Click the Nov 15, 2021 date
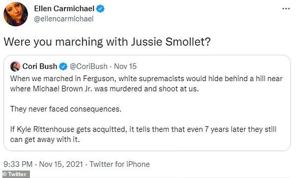 coord(61,164)
